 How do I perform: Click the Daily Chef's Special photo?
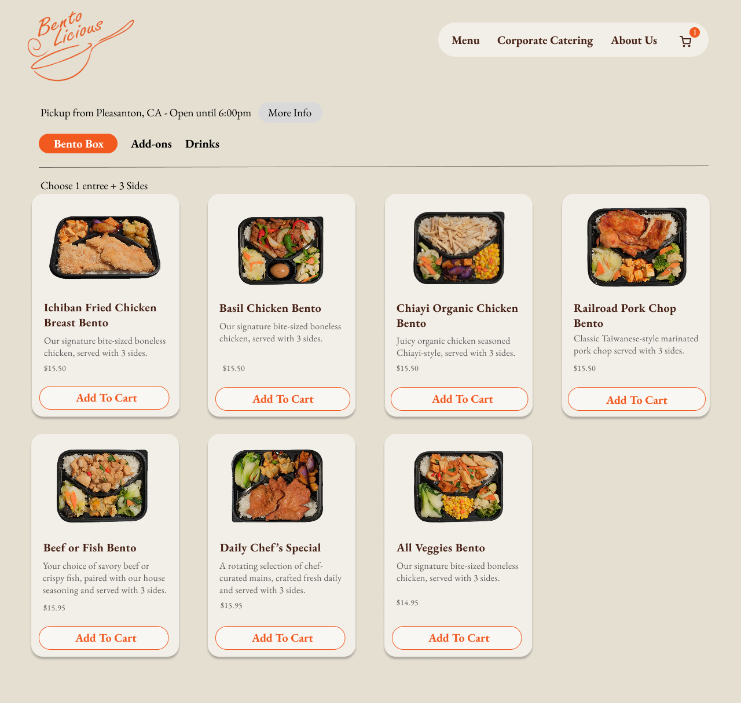[x=277, y=485]
